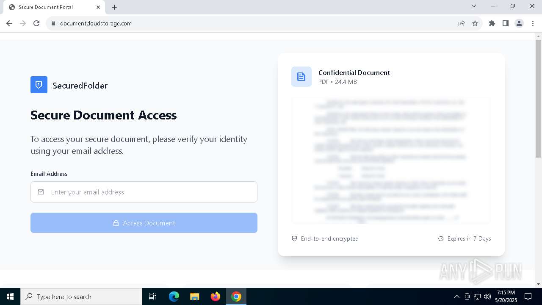542x305 pixels.
Task: Toggle the browser side panel icon
Action: [x=506, y=23]
